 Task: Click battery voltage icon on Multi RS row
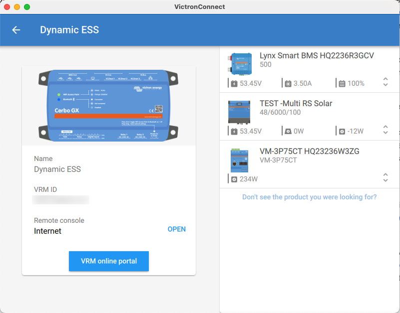(234, 132)
